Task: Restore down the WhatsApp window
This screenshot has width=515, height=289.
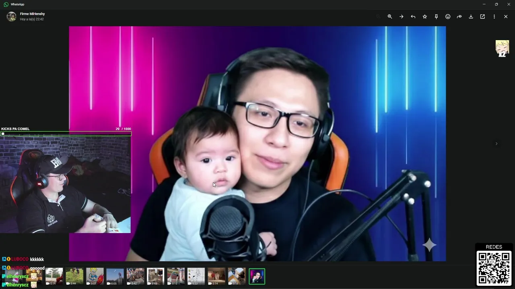Action: 496,4
